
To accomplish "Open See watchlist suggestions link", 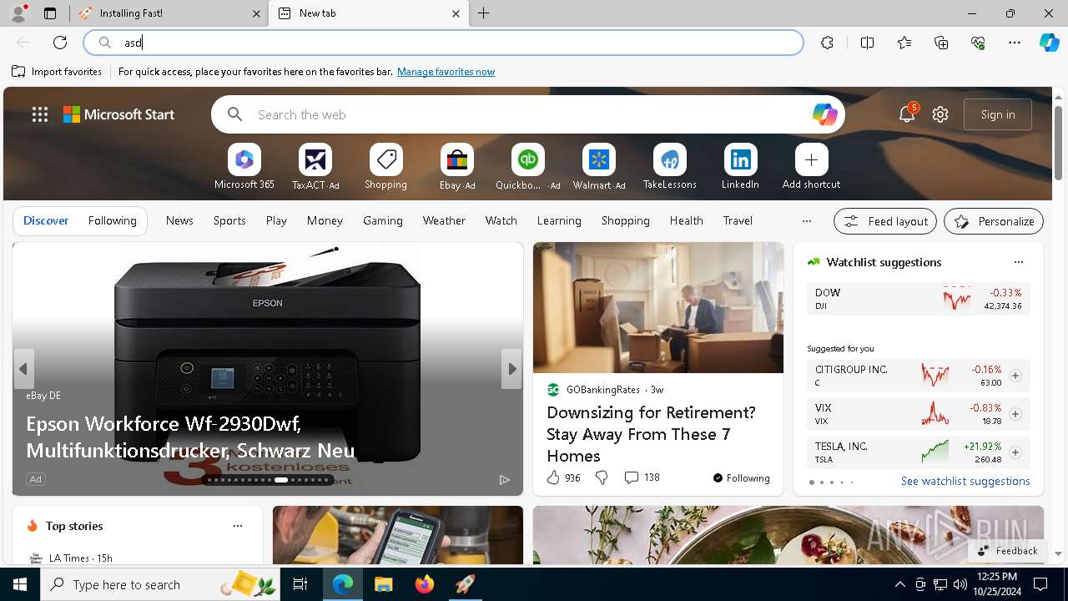I will (x=965, y=481).
